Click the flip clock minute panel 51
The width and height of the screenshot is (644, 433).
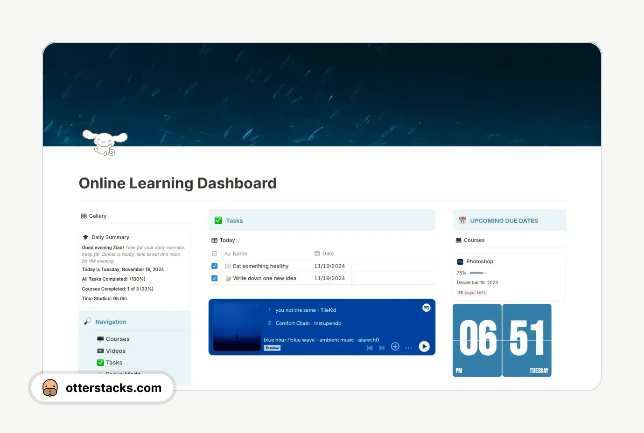click(x=527, y=340)
